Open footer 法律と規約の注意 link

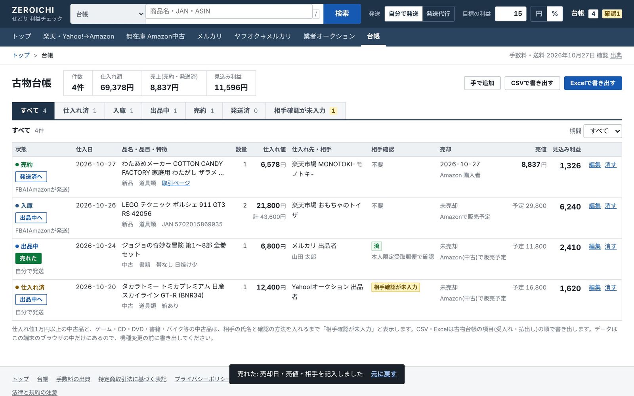(x=34, y=392)
